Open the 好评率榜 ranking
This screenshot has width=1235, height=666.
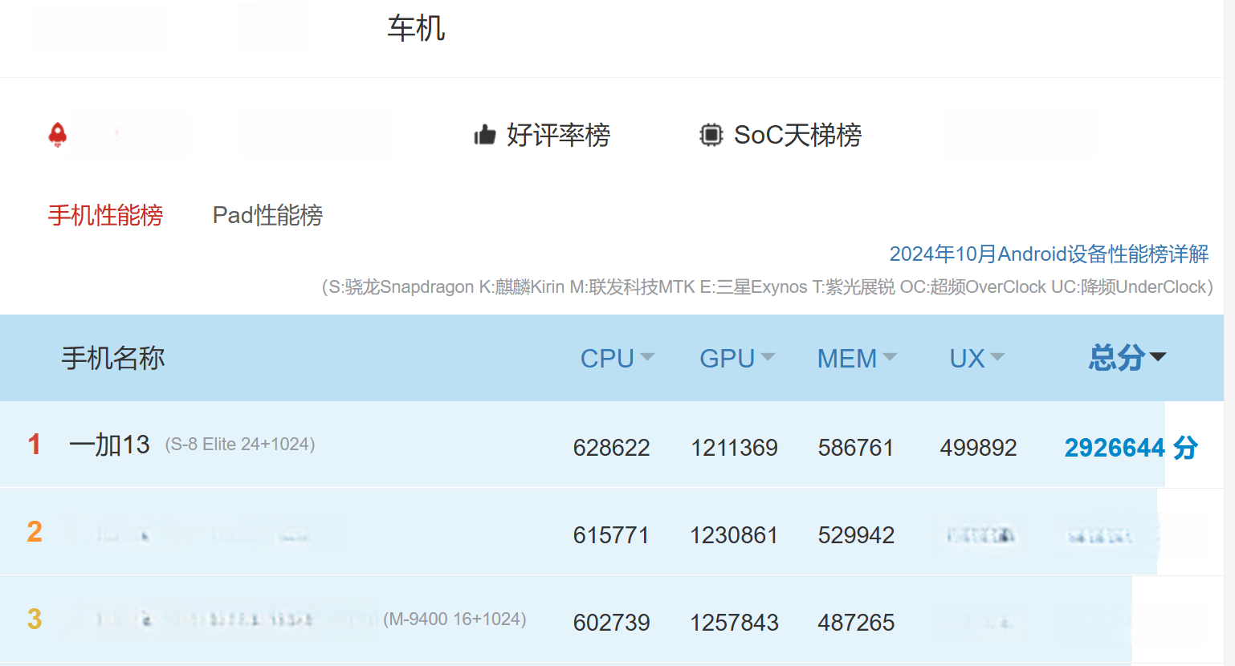(558, 135)
